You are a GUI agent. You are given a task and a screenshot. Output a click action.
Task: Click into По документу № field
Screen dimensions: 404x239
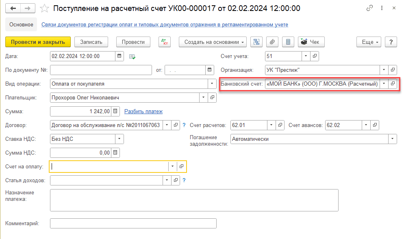[101, 70]
